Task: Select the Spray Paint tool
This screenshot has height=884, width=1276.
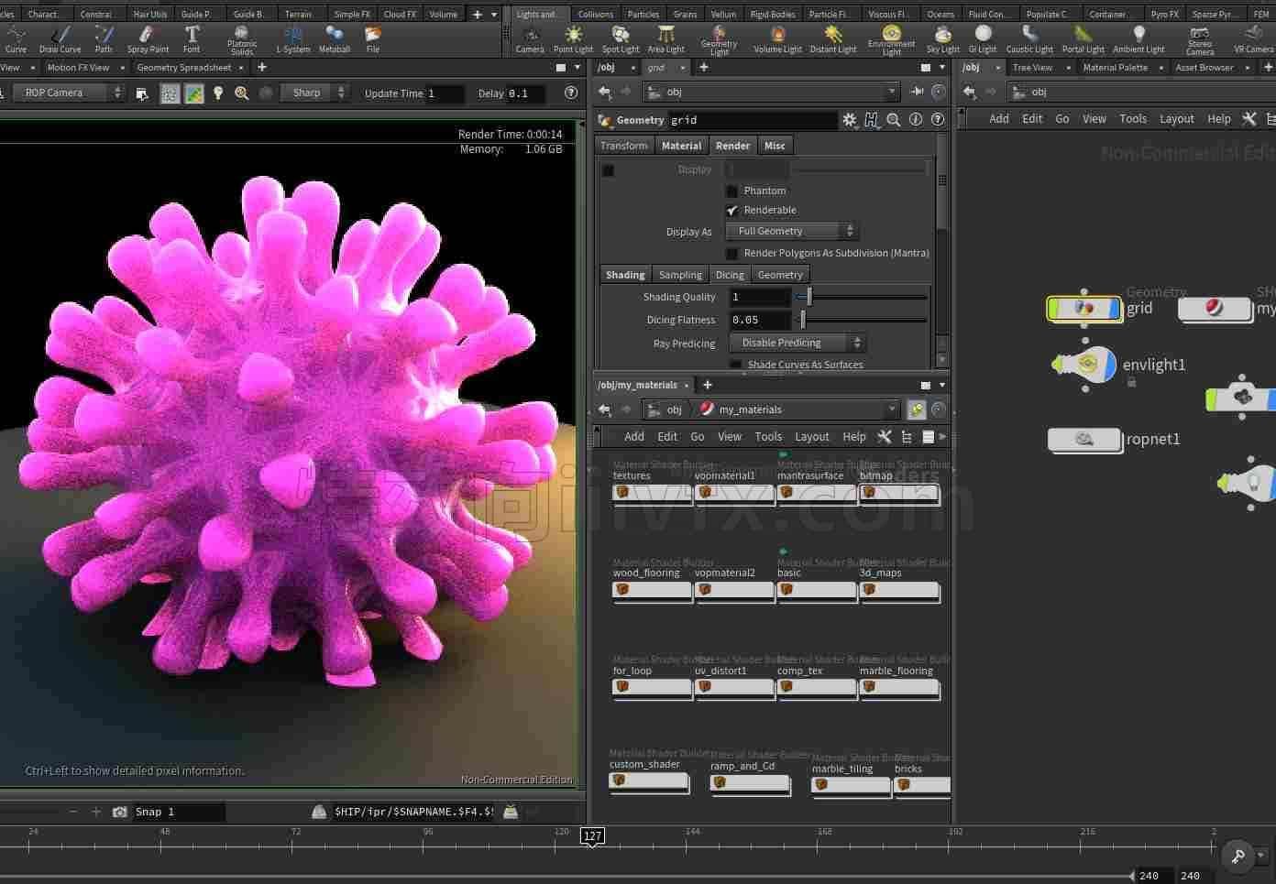Action: coord(148,38)
